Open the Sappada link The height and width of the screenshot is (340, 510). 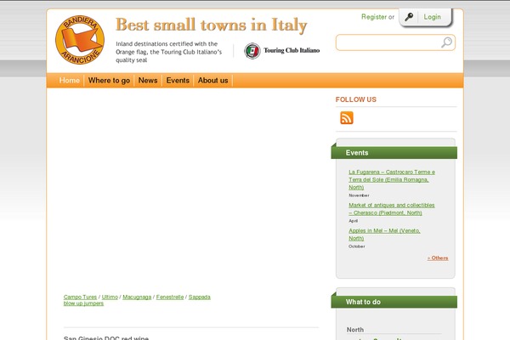[x=200, y=297]
